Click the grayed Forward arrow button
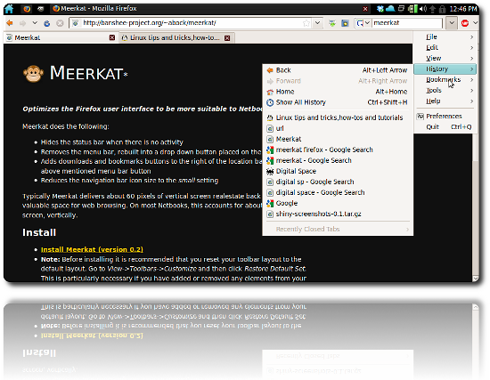This screenshot has height=380, width=490. (22, 23)
